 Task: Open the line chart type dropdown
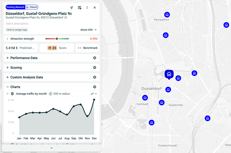pos(94,94)
